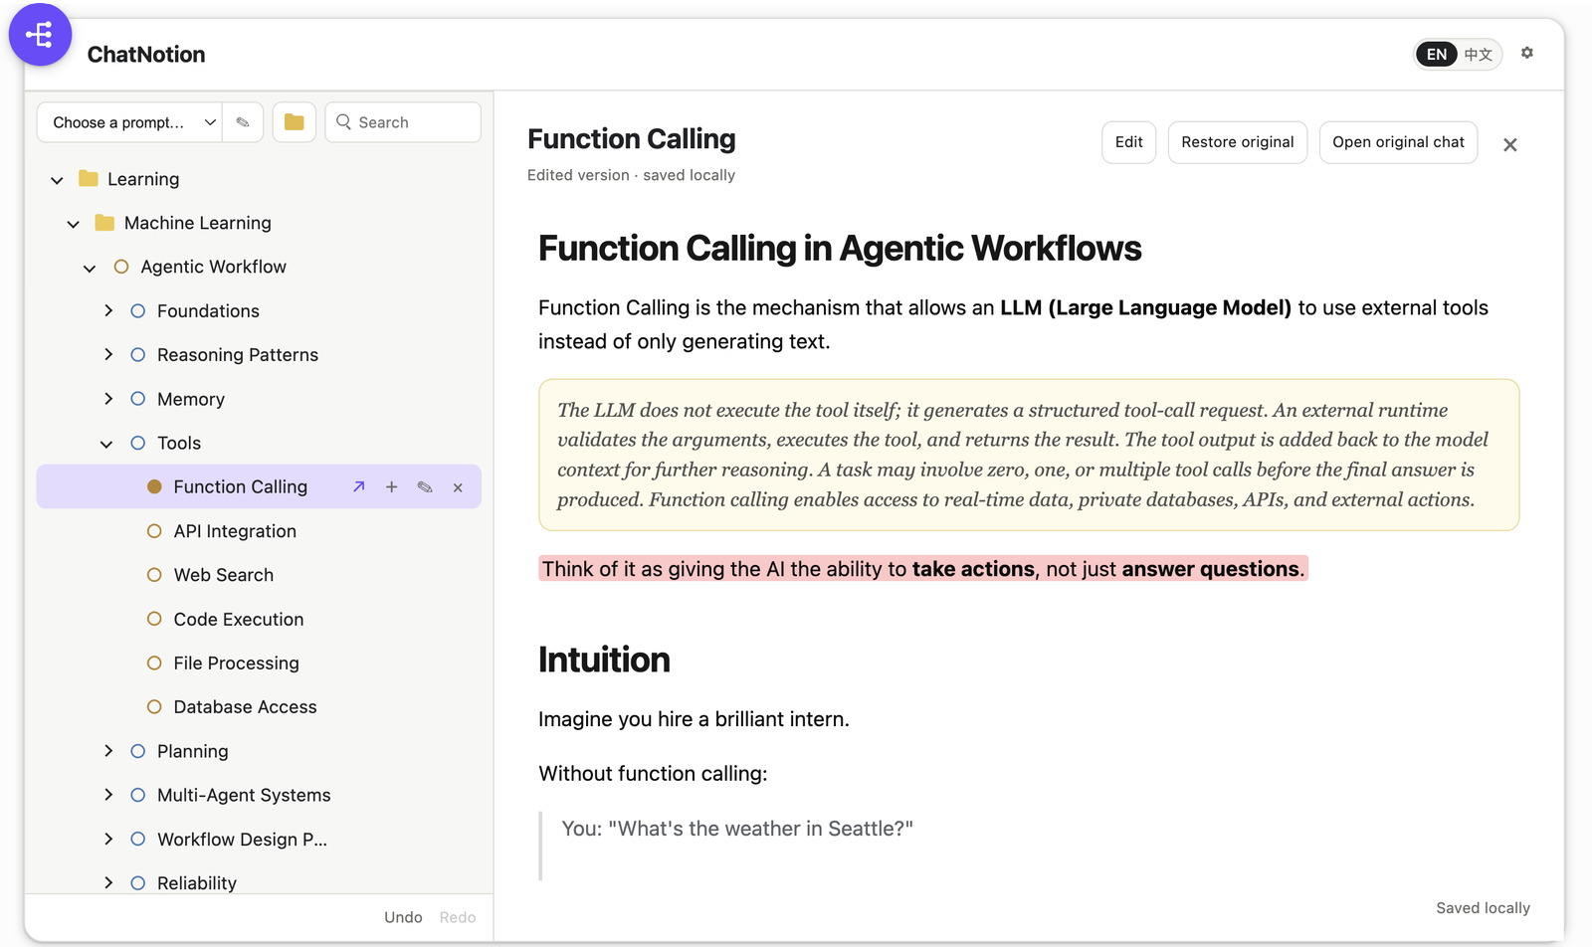This screenshot has width=1592, height=947.
Task: Open the Choose a prompt dropdown
Action: pyautogui.click(x=129, y=122)
